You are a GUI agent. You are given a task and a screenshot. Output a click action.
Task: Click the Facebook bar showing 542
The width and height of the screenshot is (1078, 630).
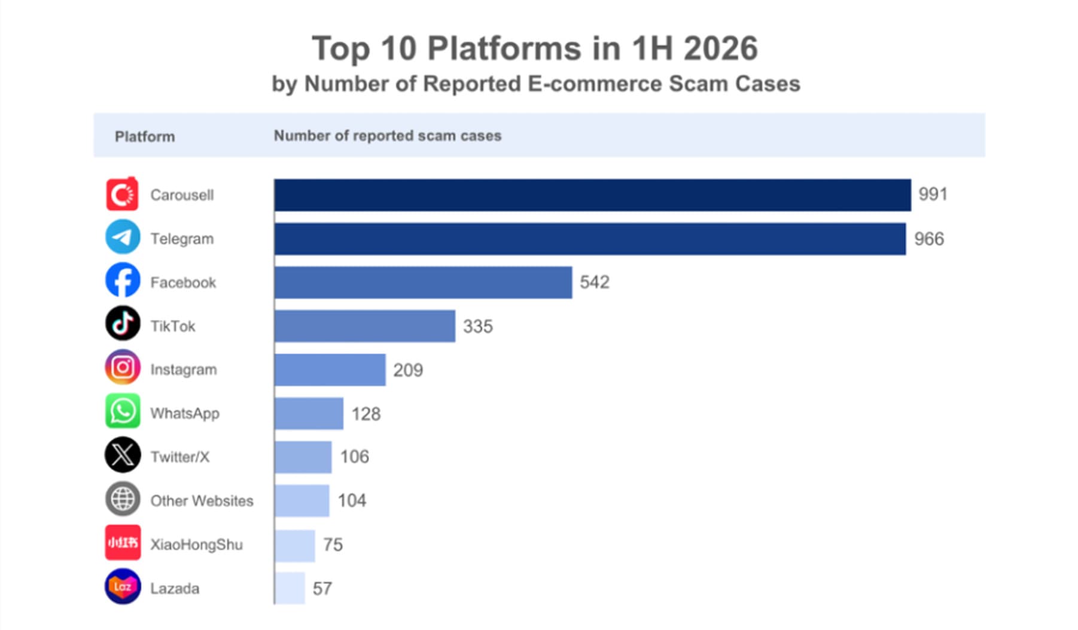[x=423, y=282]
